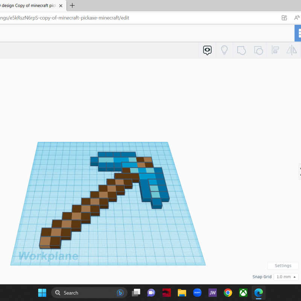301x301 pixels.
Task: Open the Windows Start menu
Action: point(42,293)
